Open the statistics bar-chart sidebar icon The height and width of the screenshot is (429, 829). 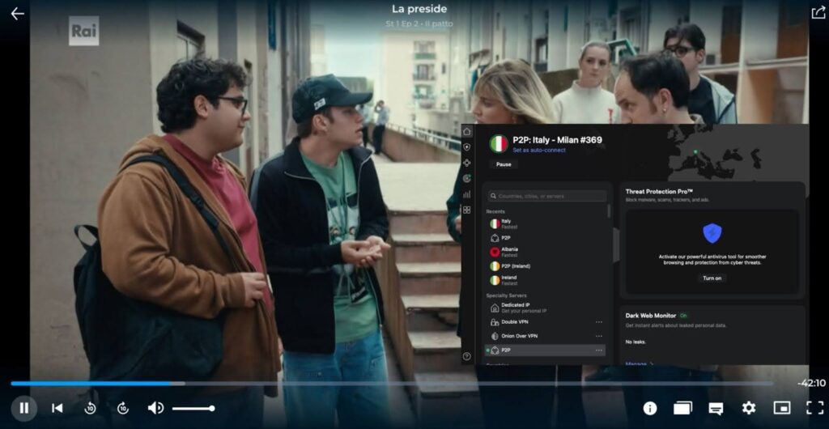pyautogui.click(x=467, y=194)
